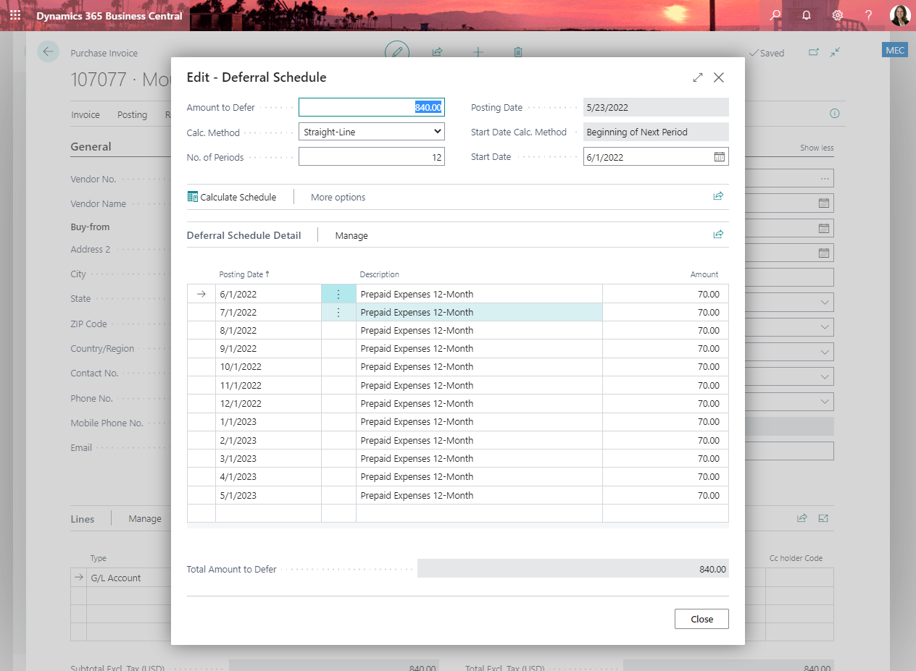Open row menu for the 6/1/2022 line
The height and width of the screenshot is (671, 916).
[x=338, y=294]
